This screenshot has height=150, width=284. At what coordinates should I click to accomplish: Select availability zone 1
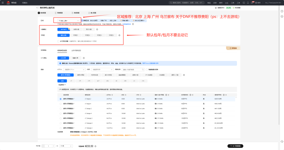(75, 35)
